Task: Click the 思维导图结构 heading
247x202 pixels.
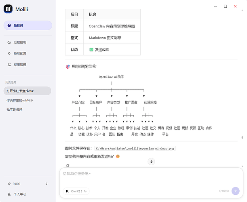Action: click(84, 66)
